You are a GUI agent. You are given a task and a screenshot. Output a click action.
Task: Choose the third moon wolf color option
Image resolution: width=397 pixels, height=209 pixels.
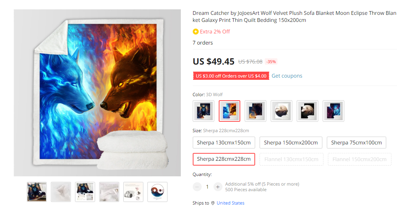(x=256, y=111)
